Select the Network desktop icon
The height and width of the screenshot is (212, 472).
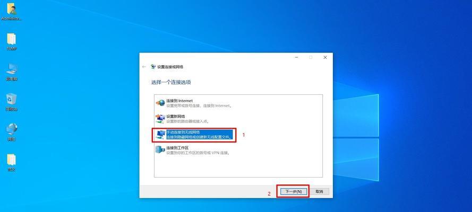tap(12, 132)
